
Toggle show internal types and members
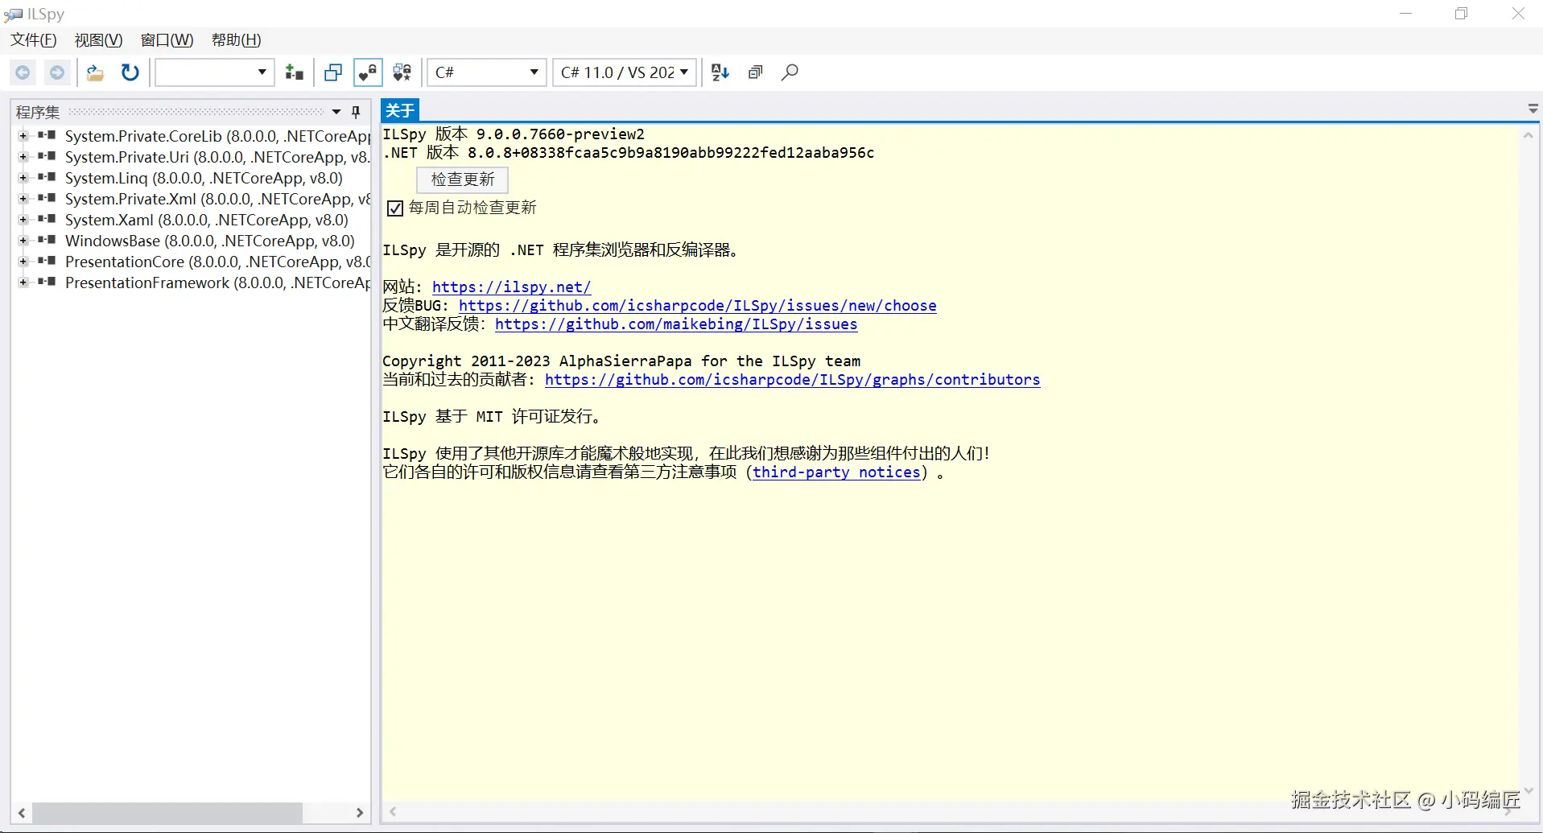[x=368, y=72]
